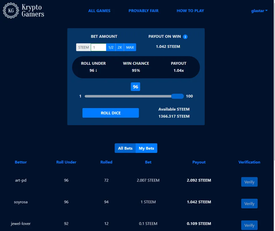
Task: Verify the soyrosa bet
Action: [249, 204]
